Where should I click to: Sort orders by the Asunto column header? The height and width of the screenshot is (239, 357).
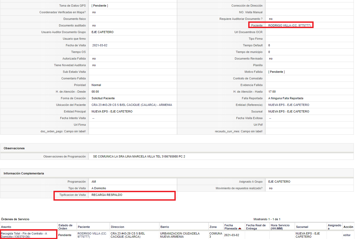coord(6,227)
